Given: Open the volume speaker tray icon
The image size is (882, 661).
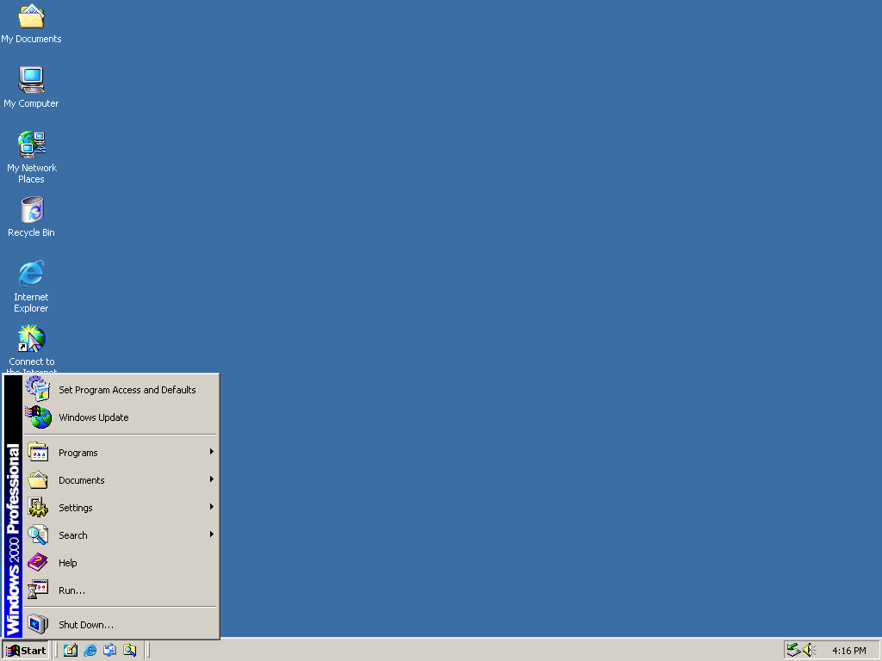Looking at the screenshot, I should pyautogui.click(x=809, y=650).
